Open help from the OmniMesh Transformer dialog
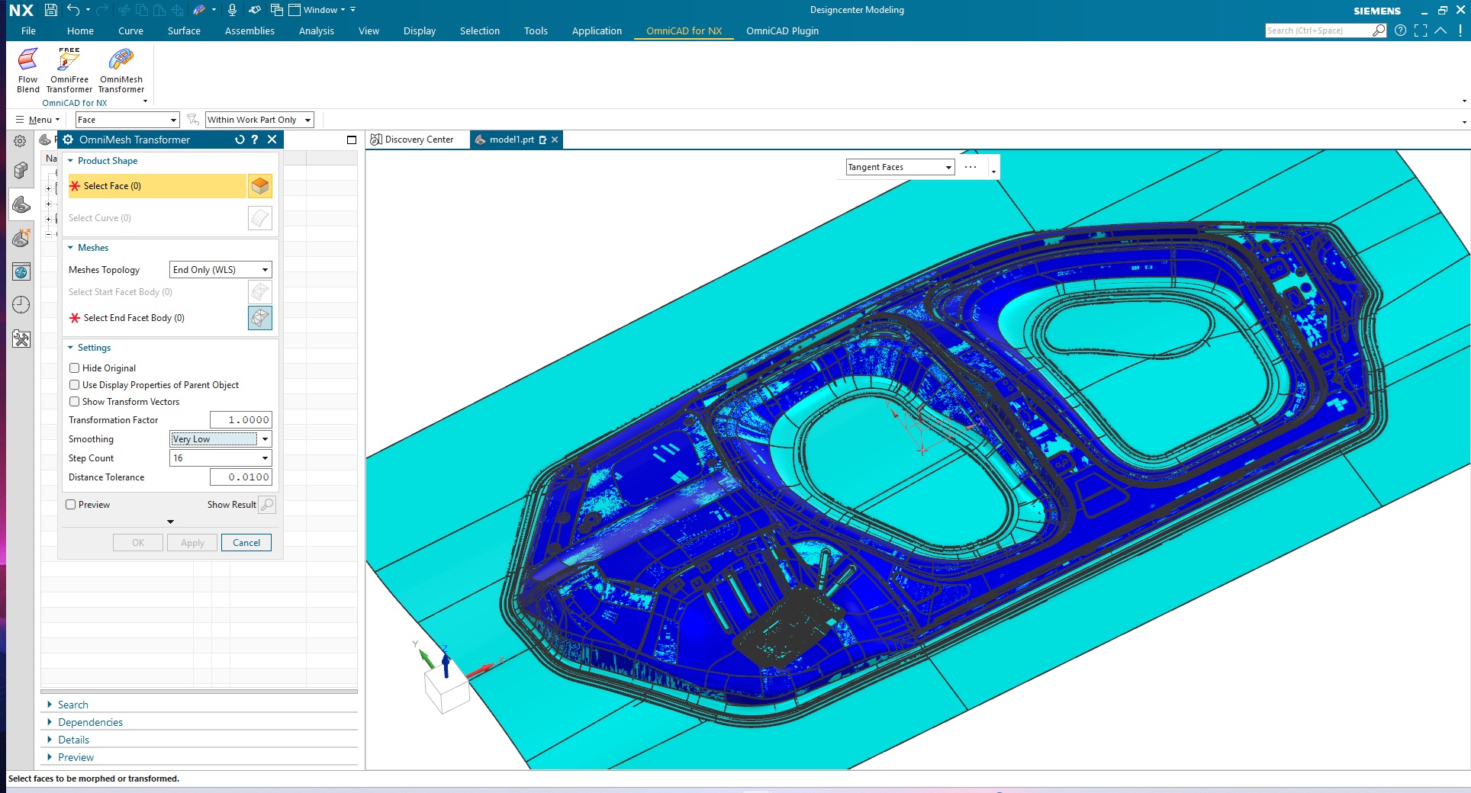Screen dimensions: 1471x793 coord(254,140)
